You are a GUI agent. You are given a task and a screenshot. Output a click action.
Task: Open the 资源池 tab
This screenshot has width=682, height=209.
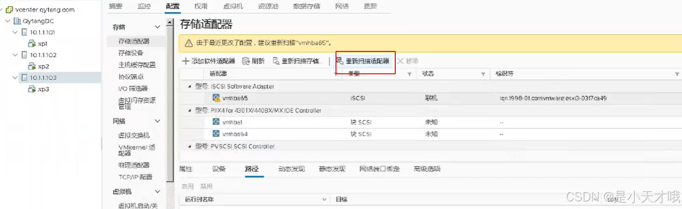pyautogui.click(x=269, y=6)
